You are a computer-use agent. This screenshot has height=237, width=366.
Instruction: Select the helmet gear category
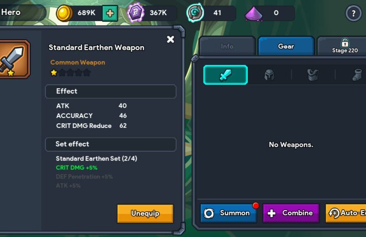coord(269,75)
